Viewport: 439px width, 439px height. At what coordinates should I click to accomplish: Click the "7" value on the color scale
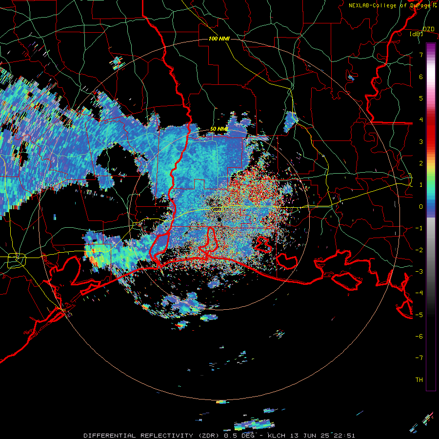coord(421,55)
